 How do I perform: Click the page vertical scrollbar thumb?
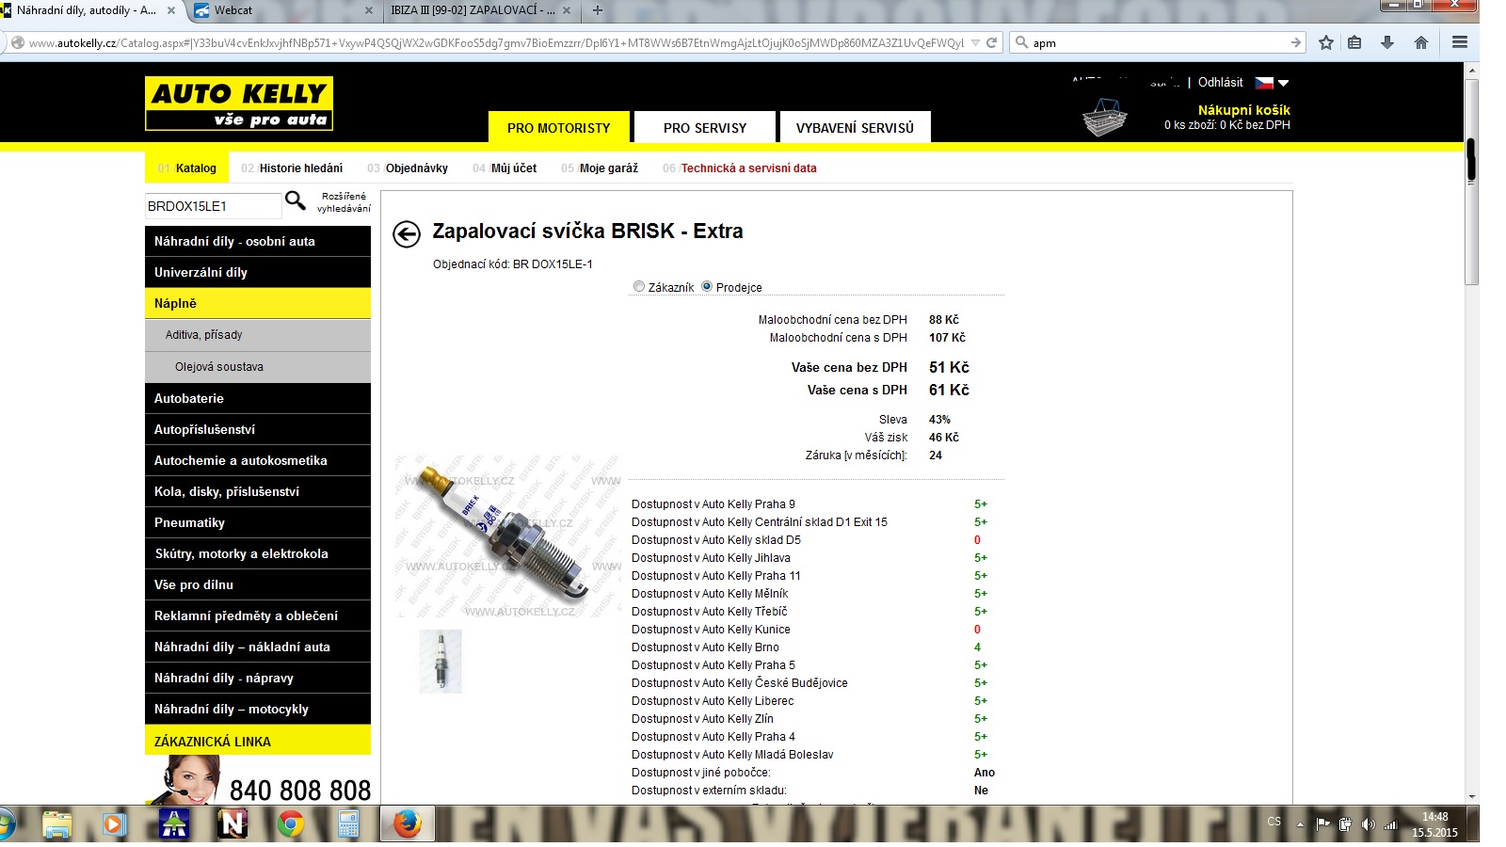click(1471, 160)
